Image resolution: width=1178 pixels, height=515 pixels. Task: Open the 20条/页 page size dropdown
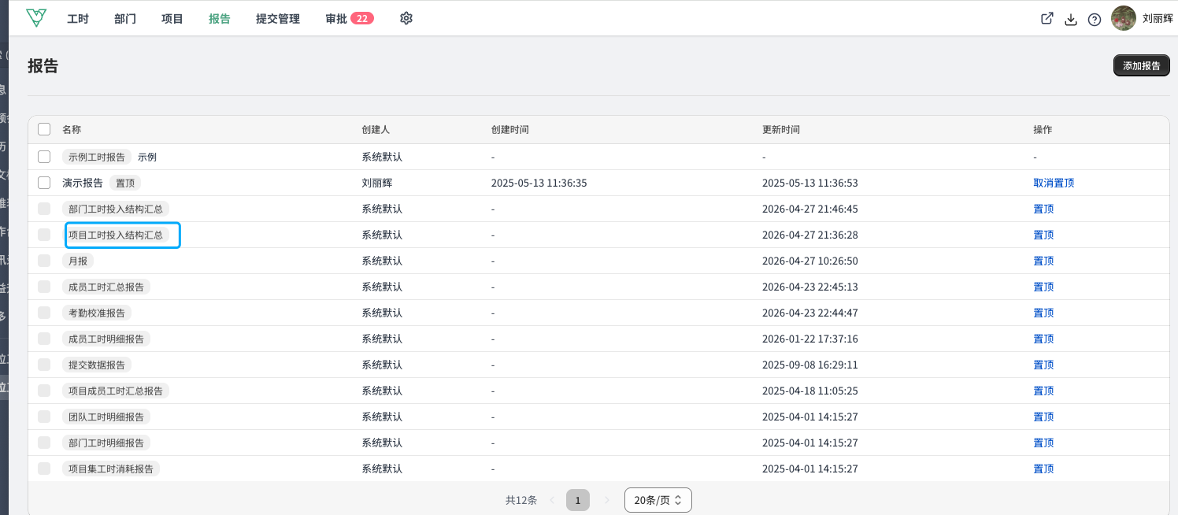(658, 500)
